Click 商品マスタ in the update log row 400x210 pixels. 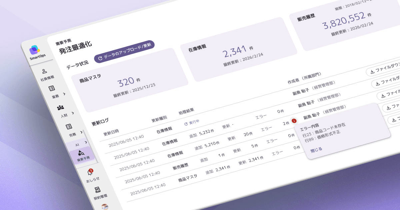coord(188,177)
